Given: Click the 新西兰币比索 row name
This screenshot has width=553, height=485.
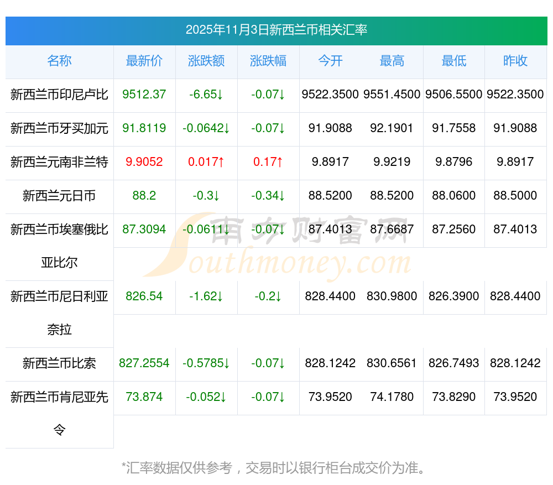Looking at the screenshot, I should point(59,363).
